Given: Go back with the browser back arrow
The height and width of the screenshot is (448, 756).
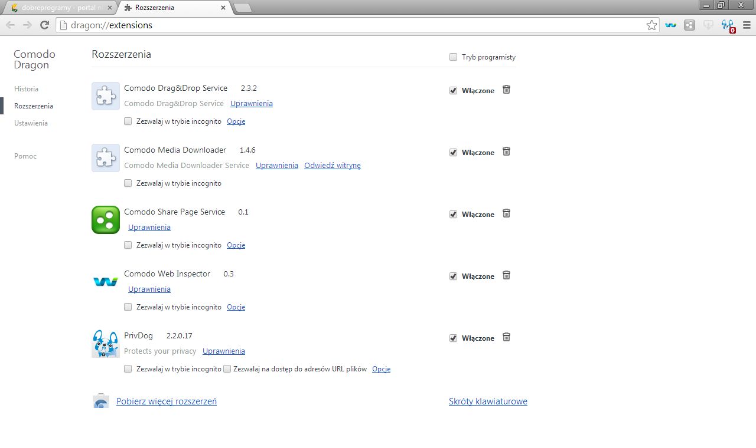Looking at the screenshot, I should point(10,25).
